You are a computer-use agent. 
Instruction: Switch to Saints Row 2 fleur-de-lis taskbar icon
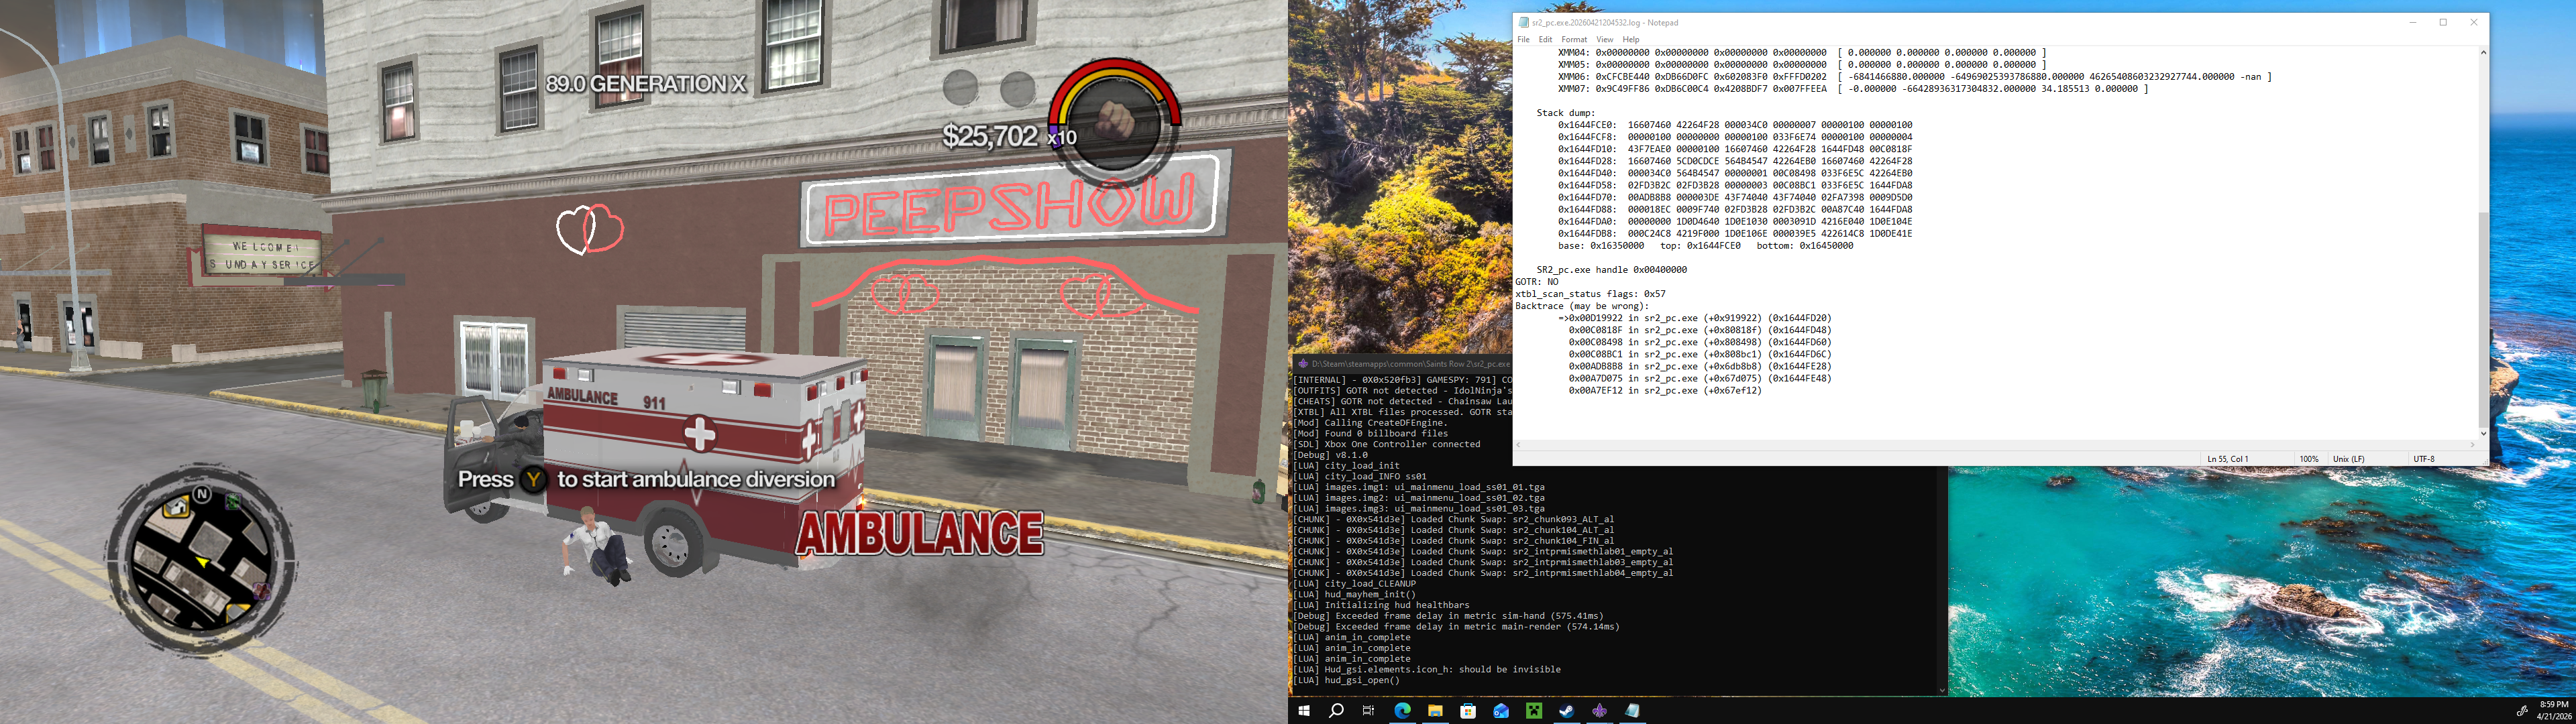pos(1600,711)
